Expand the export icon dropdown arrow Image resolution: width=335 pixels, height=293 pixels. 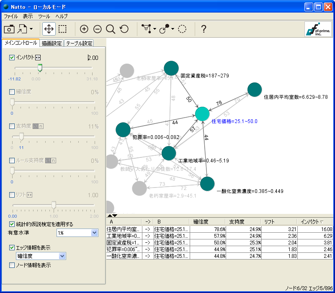pos(31,29)
